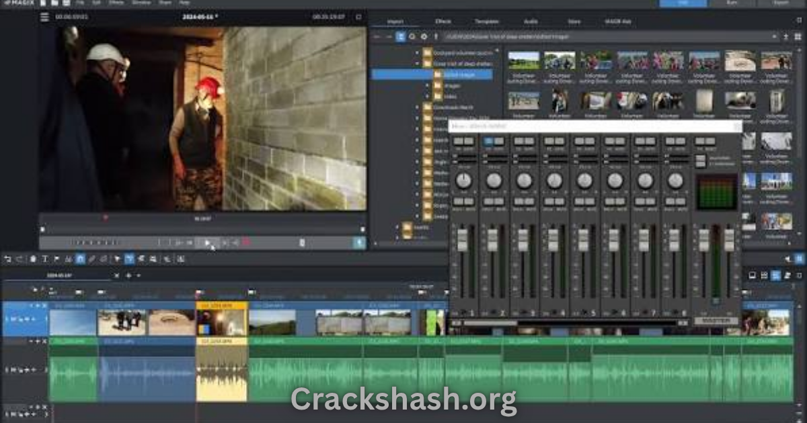Click the right arrow of mixer scrollbar

pyautogui.click(x=681, y=324)
